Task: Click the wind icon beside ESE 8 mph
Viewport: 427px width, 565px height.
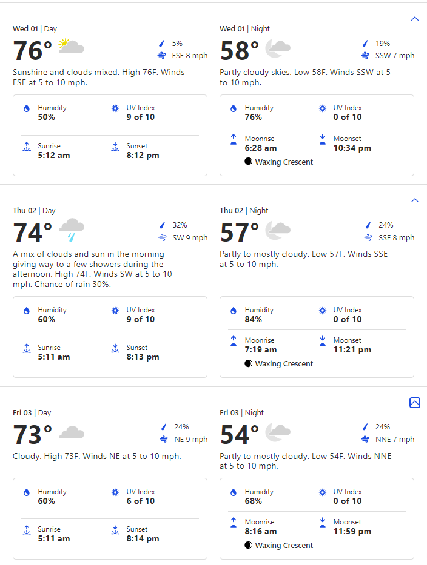Action: click(x=162, y=56)
